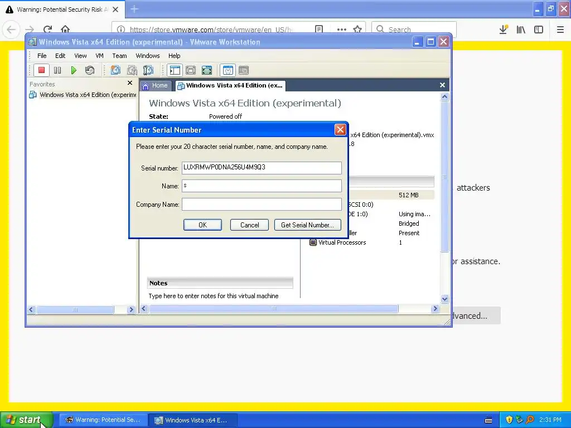The width and height of the screenshot is (571, 428).
Task: Click the Company Name input field
Action: point(262,204)
